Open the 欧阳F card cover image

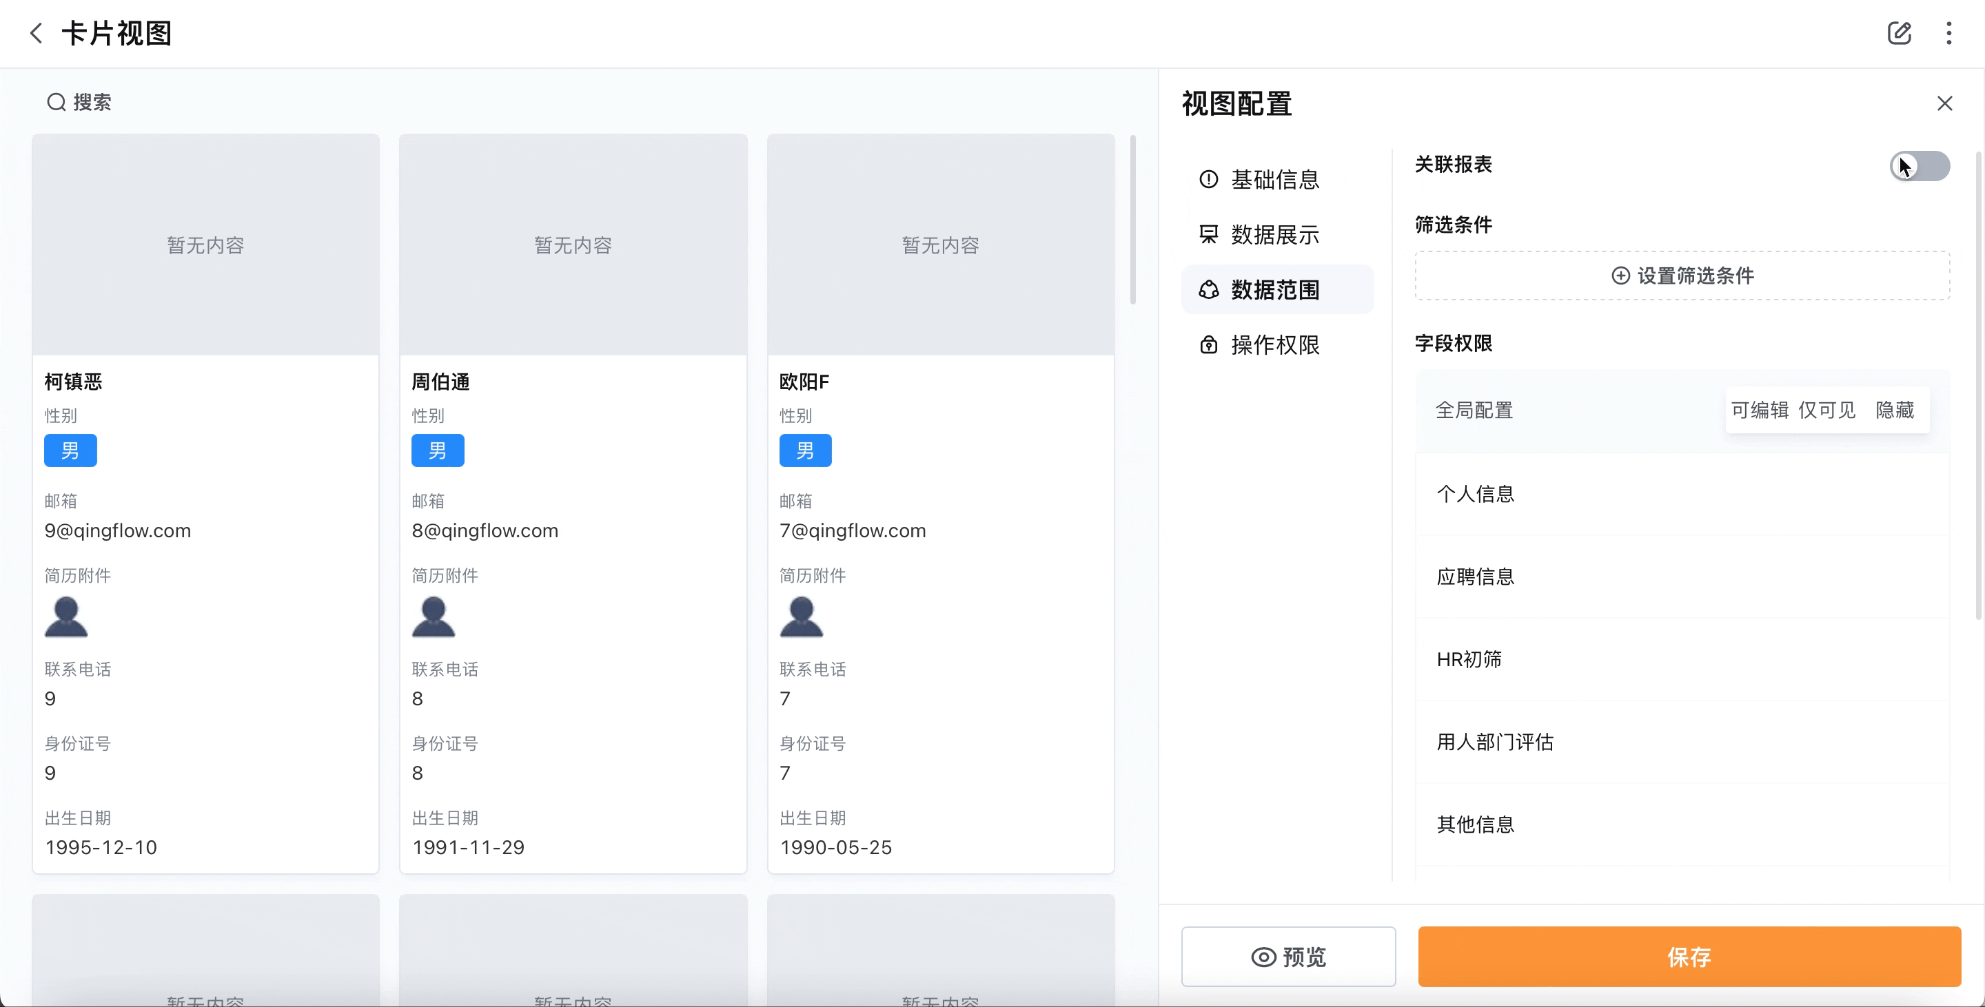tap(941, 245)
